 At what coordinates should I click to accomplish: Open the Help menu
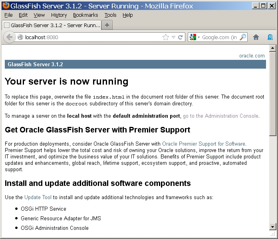click(128, 15)
